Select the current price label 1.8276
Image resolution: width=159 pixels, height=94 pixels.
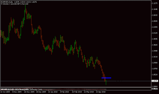(x=155, y=81)
